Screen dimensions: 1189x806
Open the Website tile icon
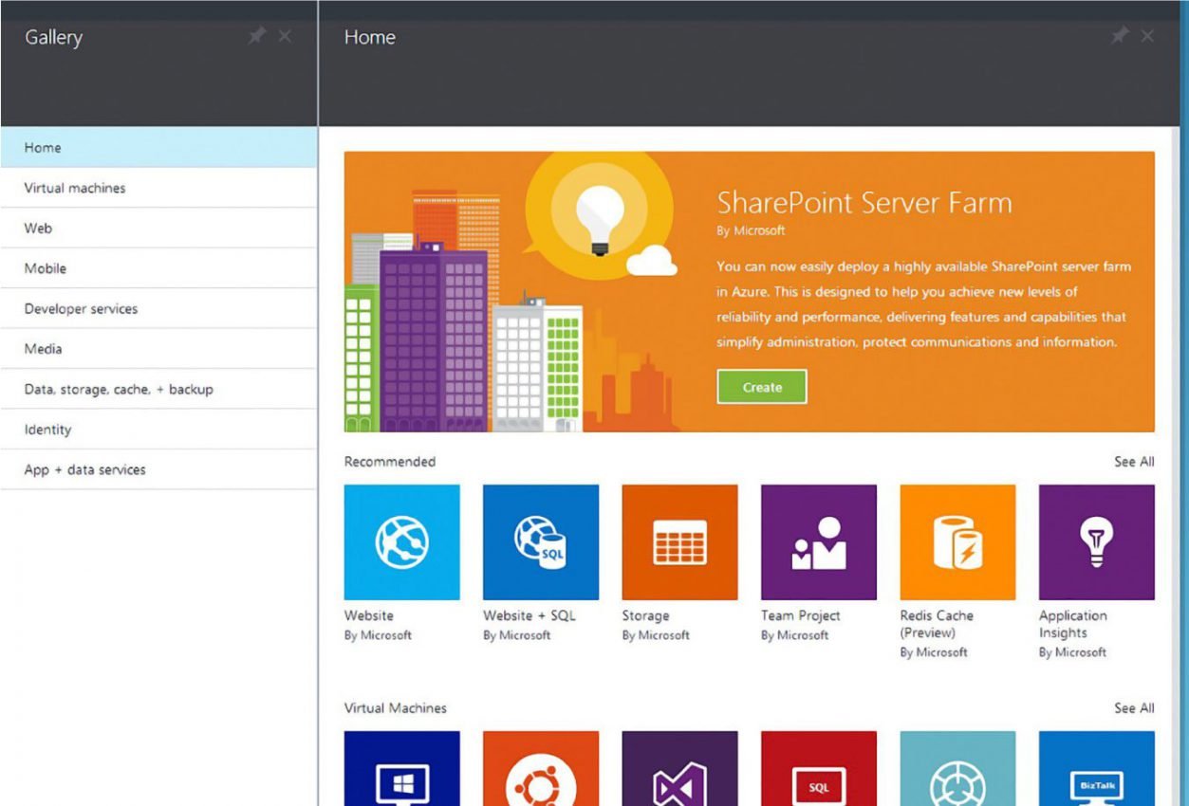coord(401,542)
